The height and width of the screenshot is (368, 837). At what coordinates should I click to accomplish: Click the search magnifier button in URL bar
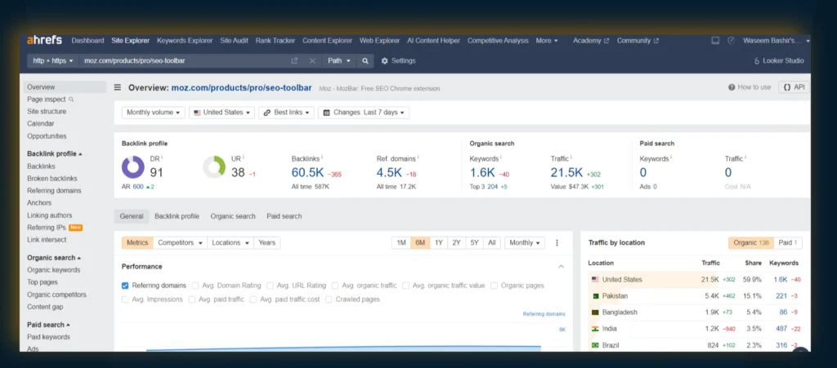click(365, 61)
